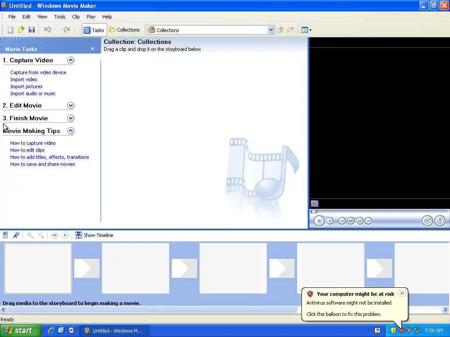Screen dimensions: 450x337
Task: Click the Set Audio Levels icon
Action: pos(5,235)
